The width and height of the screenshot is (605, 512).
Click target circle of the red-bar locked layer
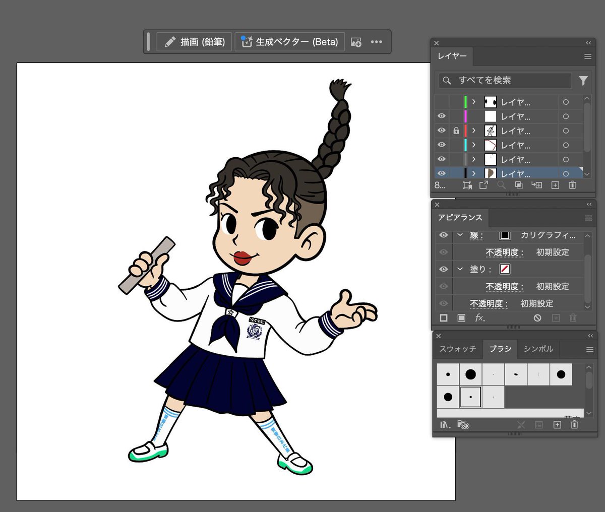[x=566, y=131]
